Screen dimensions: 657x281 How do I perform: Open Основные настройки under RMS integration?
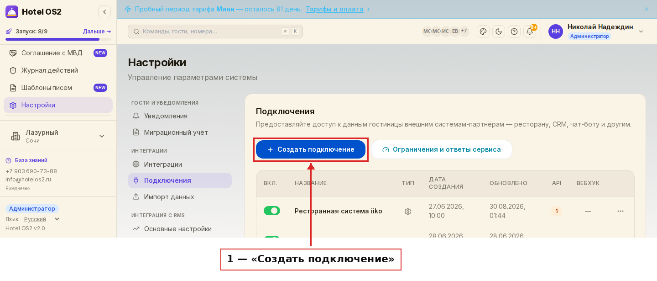coord(180,229)
